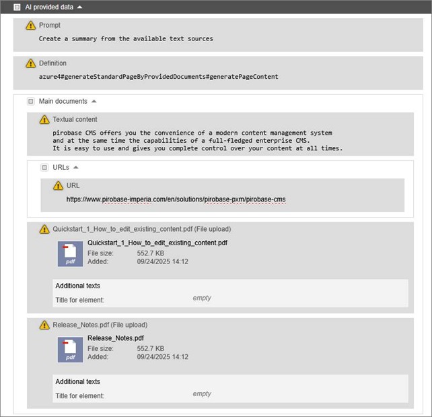Click the warning icon next to Definition

click(31, 63)
